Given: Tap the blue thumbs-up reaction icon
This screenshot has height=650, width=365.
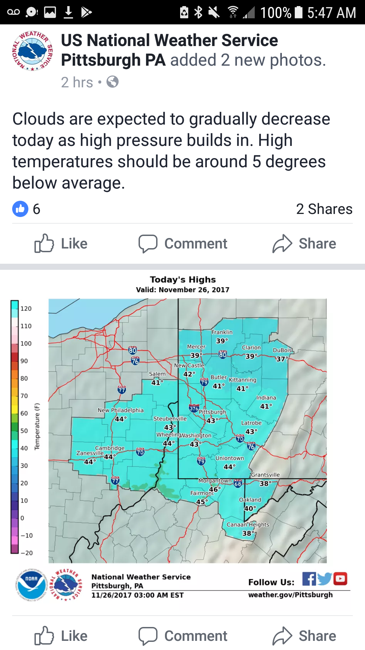Looking at the screenshot, I should (20, 209).
